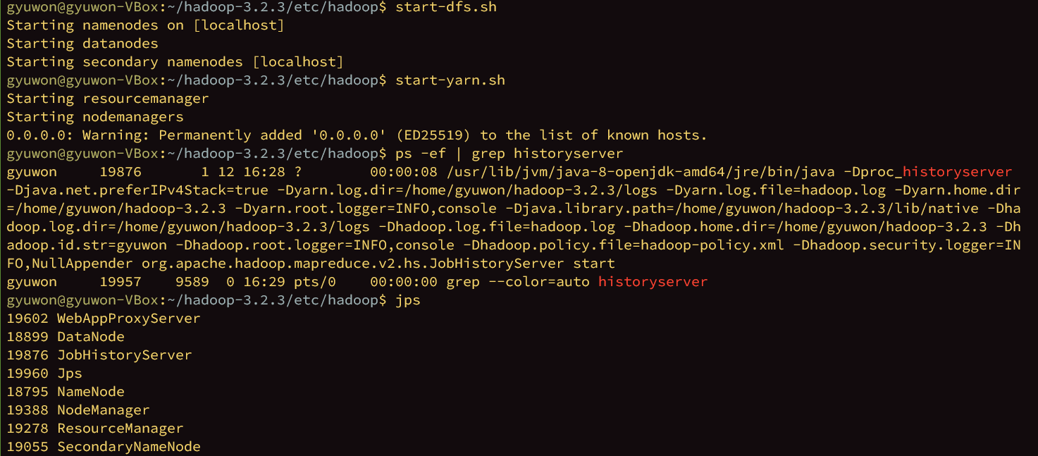This screenshot has width=1038, height=456.
Task: Click the 'ps -ef | grep historyserver' command
Action: point(509,154)
